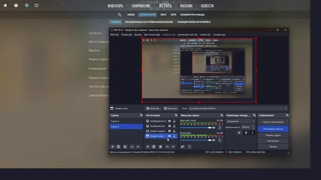Image resolution: width=321 pixels, height=180 pixels.
Task: Open the Затухание transition type dropdown
Action: click(241, 121)
